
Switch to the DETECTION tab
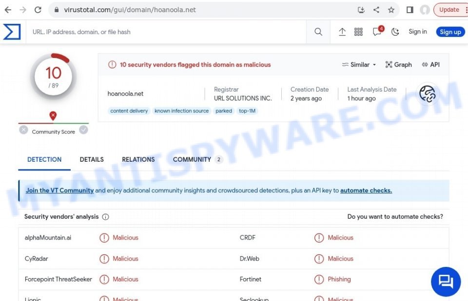point(44,160)
